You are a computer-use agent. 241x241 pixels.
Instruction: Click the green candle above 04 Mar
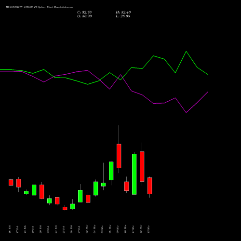coord(96,188)
